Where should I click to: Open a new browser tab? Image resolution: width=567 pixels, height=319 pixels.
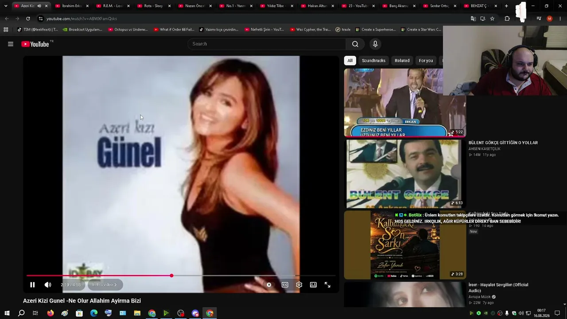click(x=506, y=6)
